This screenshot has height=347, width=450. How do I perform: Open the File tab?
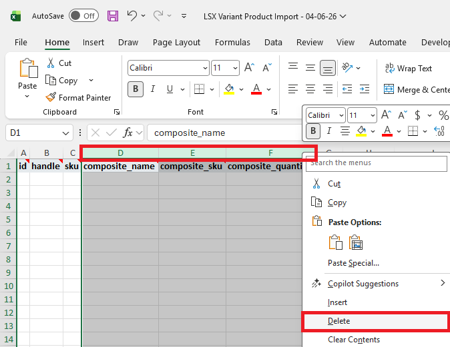click(x=21, y=43)
